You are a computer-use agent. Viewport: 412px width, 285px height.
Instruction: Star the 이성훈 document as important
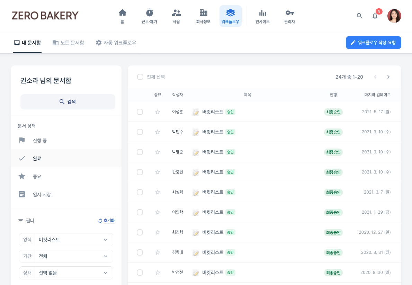(x=158, y=112)
